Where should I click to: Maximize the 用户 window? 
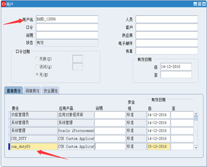200,4
